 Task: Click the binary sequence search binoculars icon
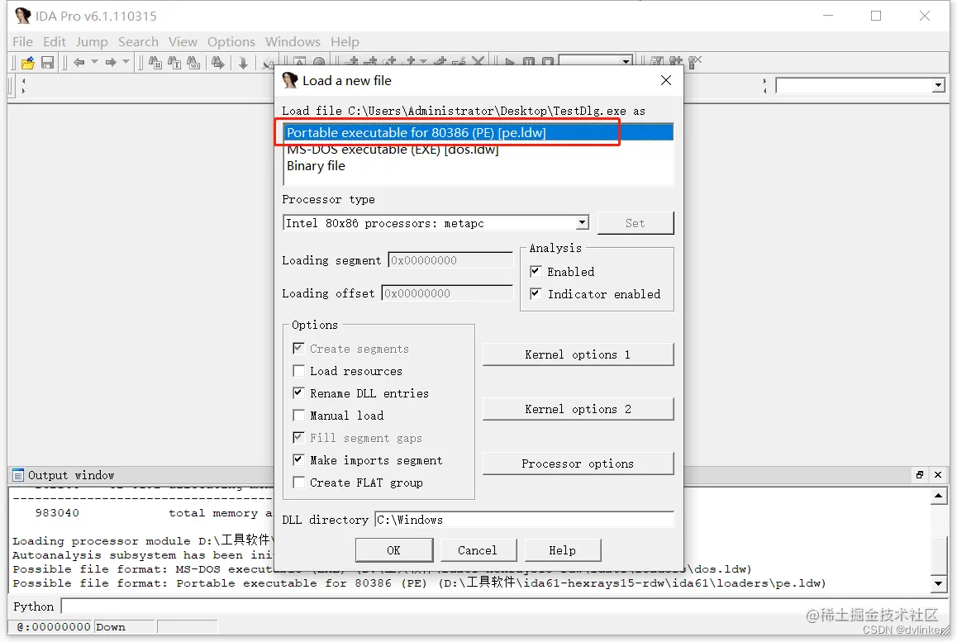pos(193,62)
